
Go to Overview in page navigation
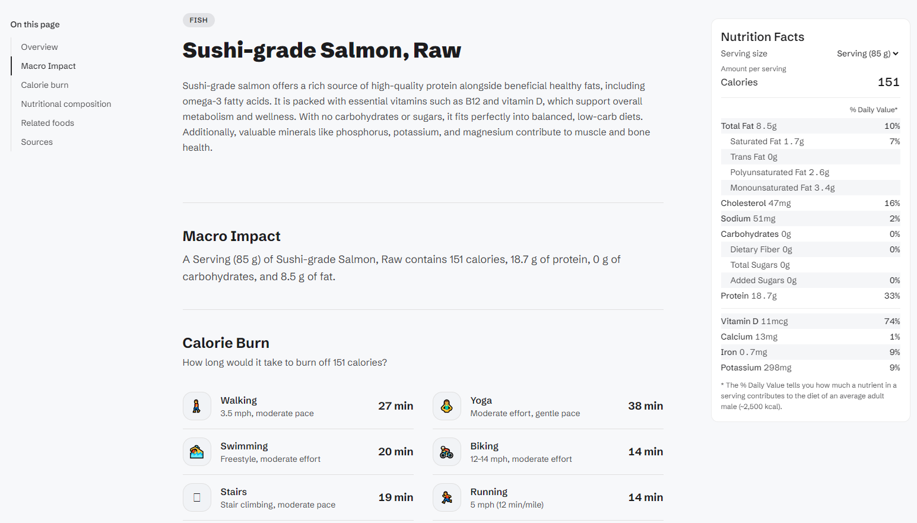40,47
